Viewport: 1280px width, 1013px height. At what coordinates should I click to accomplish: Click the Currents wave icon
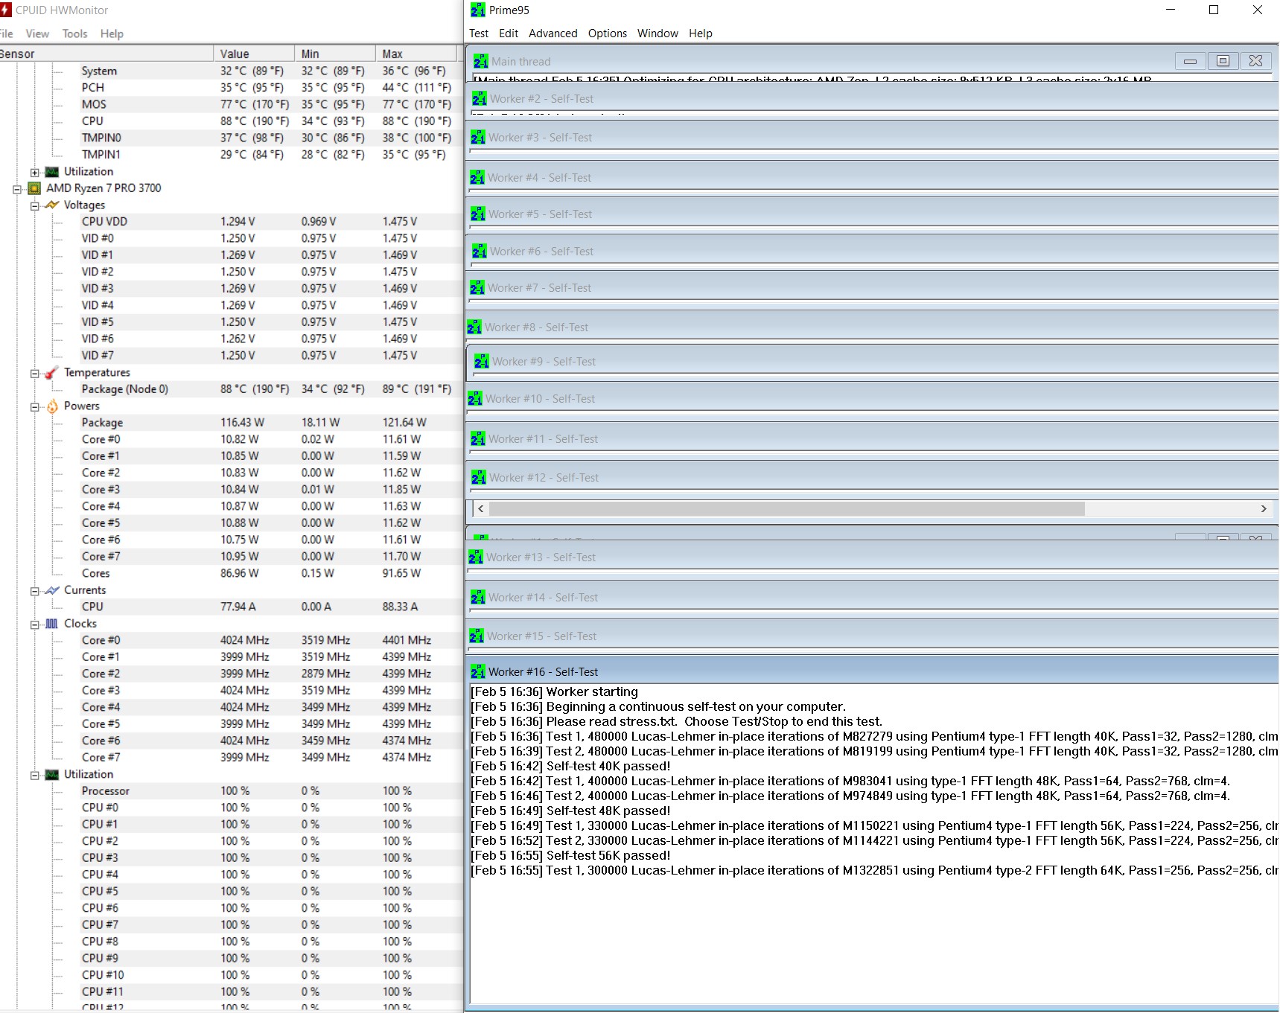pos(52,590)
